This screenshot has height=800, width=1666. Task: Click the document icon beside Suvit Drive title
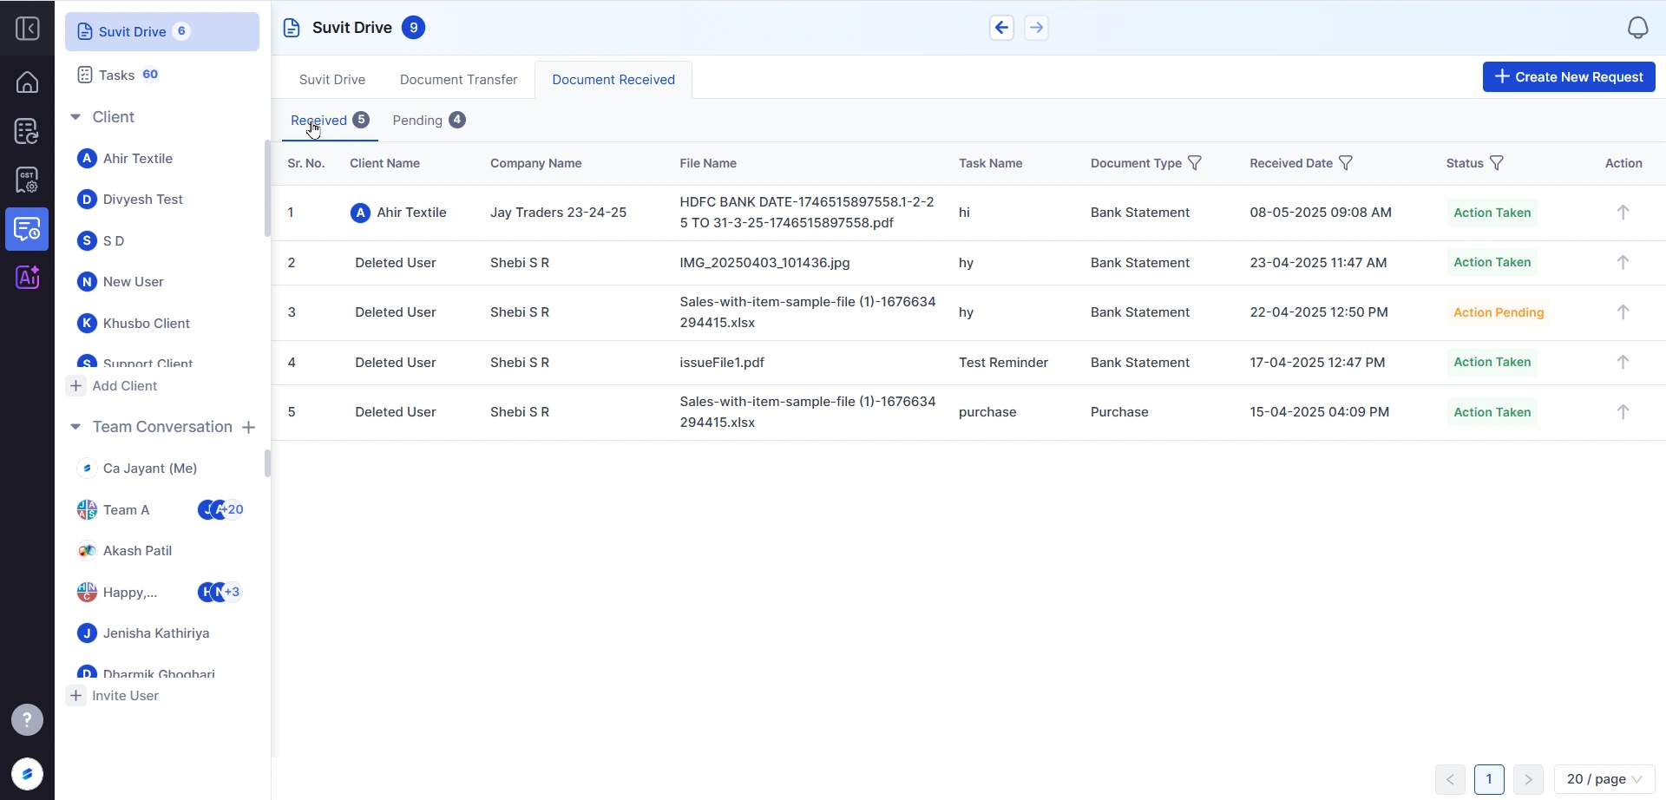(x=292, y=28)
